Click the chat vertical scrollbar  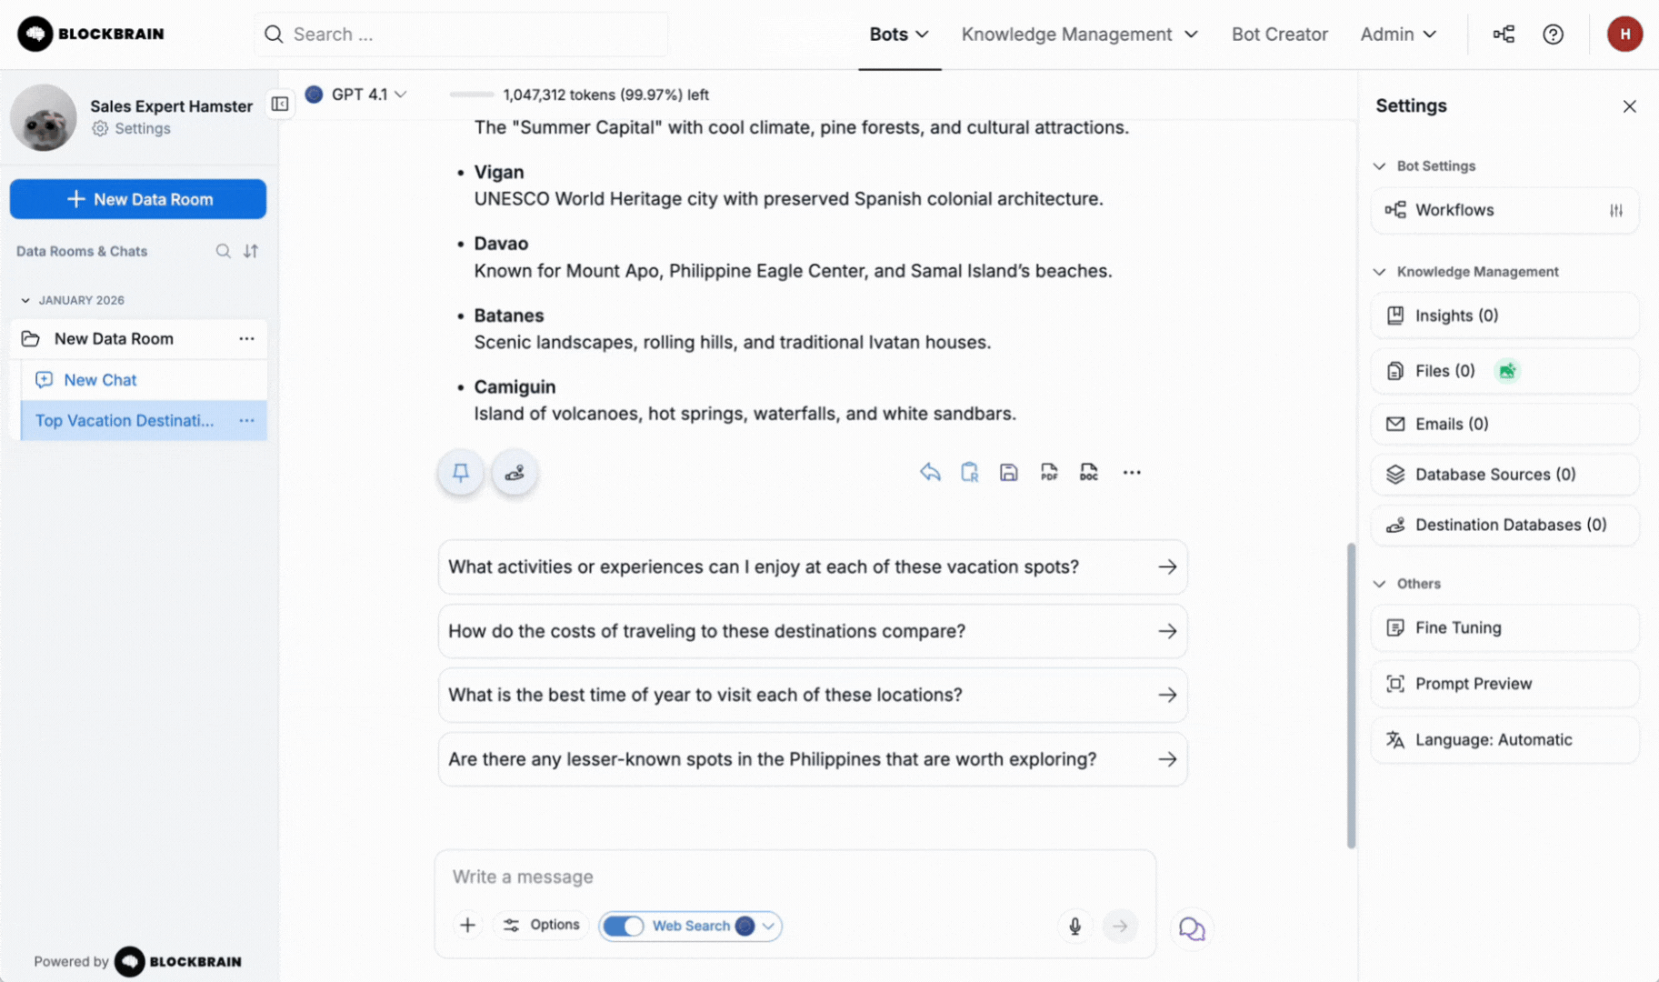pos(1351,696)
